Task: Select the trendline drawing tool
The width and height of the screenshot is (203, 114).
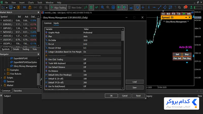Action: click(160, 7)
